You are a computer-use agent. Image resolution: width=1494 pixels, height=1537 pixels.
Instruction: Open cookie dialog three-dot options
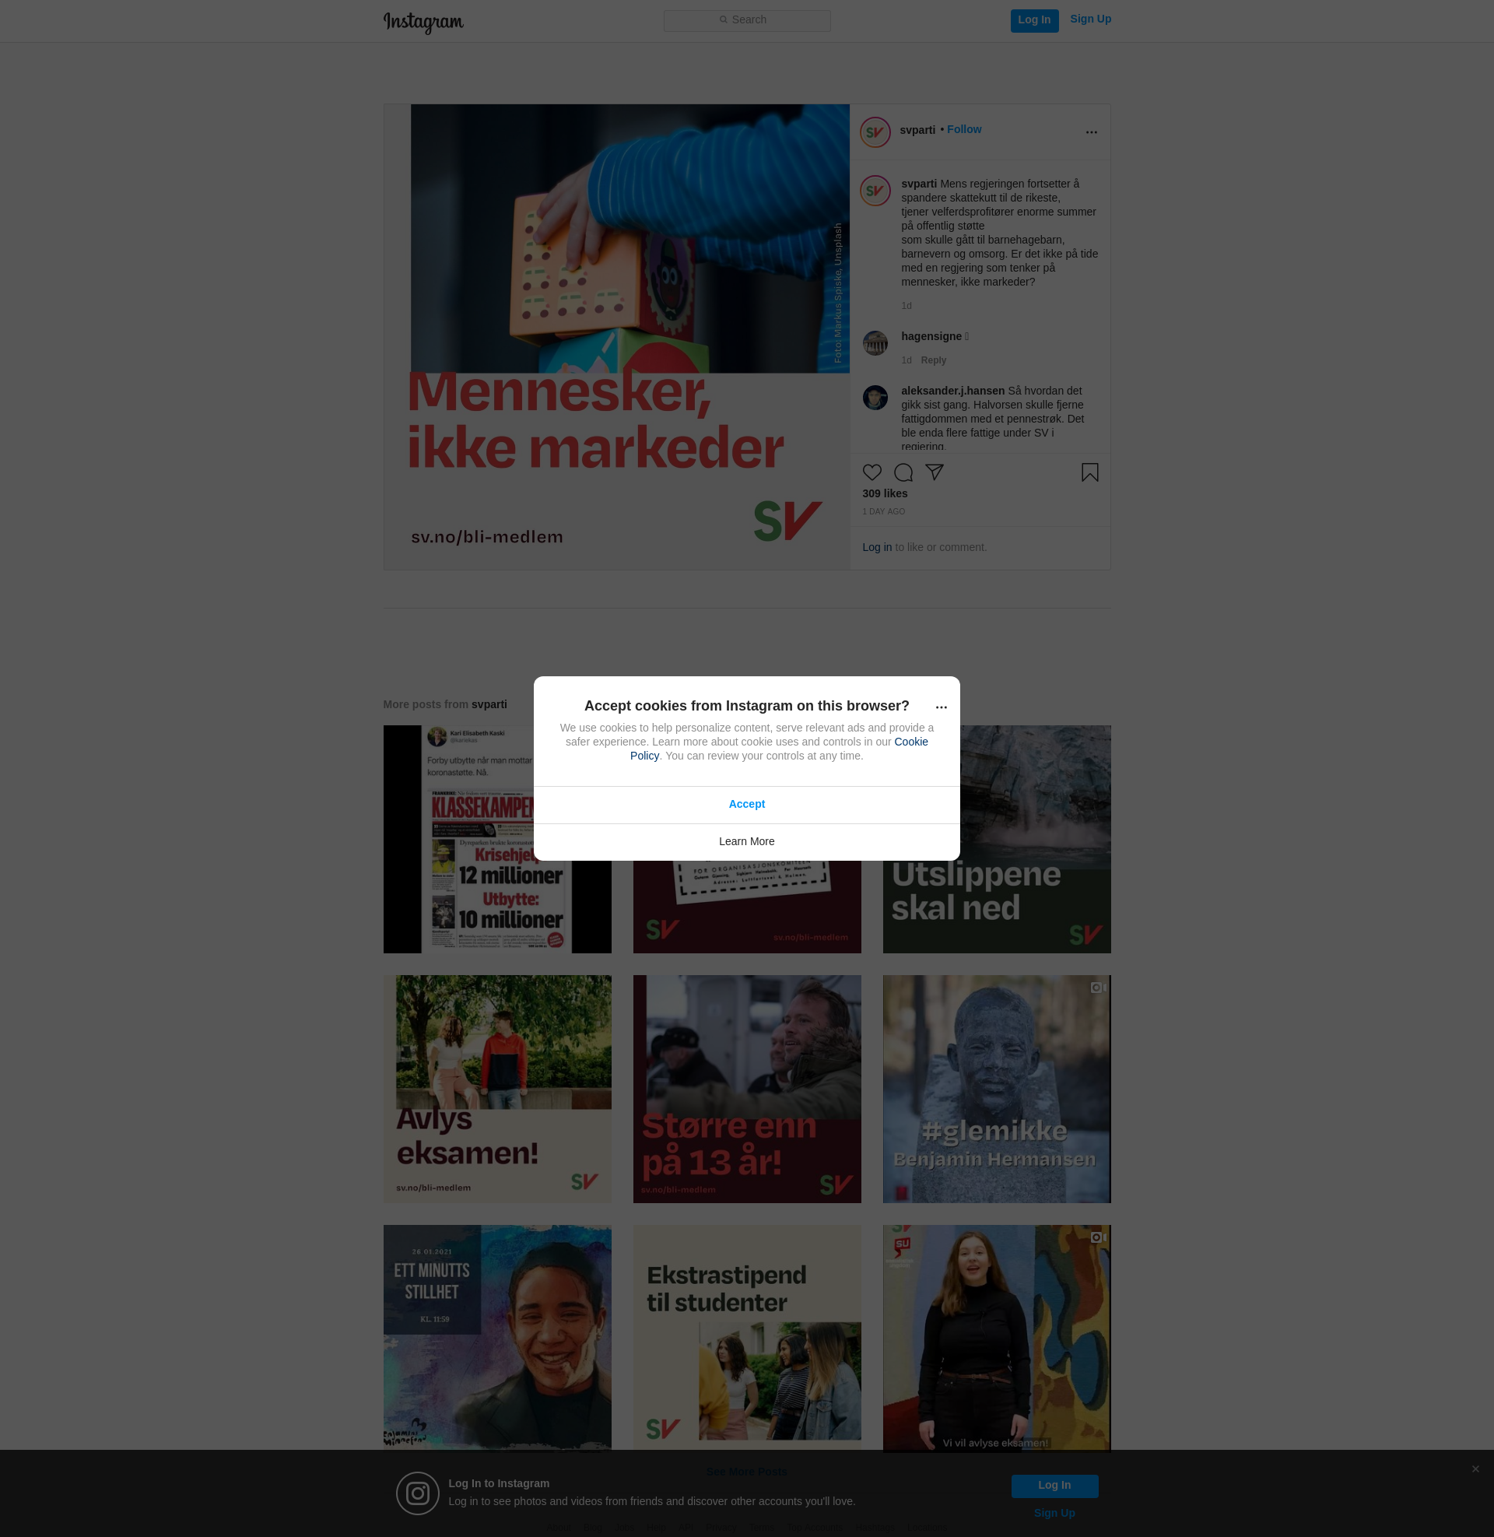941,707
